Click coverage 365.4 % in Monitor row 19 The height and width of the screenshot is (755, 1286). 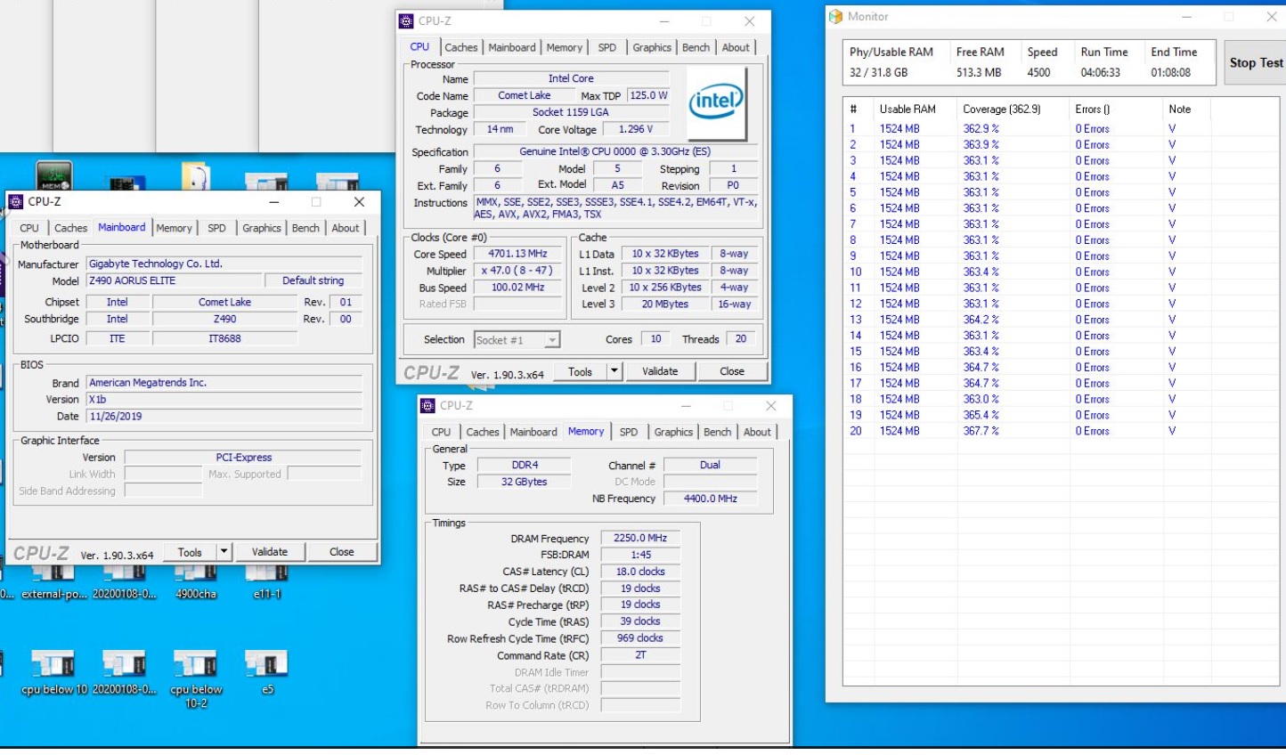click(981, 416)
